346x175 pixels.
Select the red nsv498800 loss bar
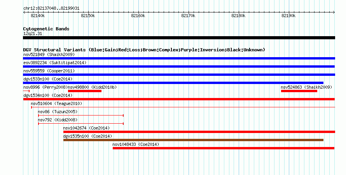click(85, 91)
